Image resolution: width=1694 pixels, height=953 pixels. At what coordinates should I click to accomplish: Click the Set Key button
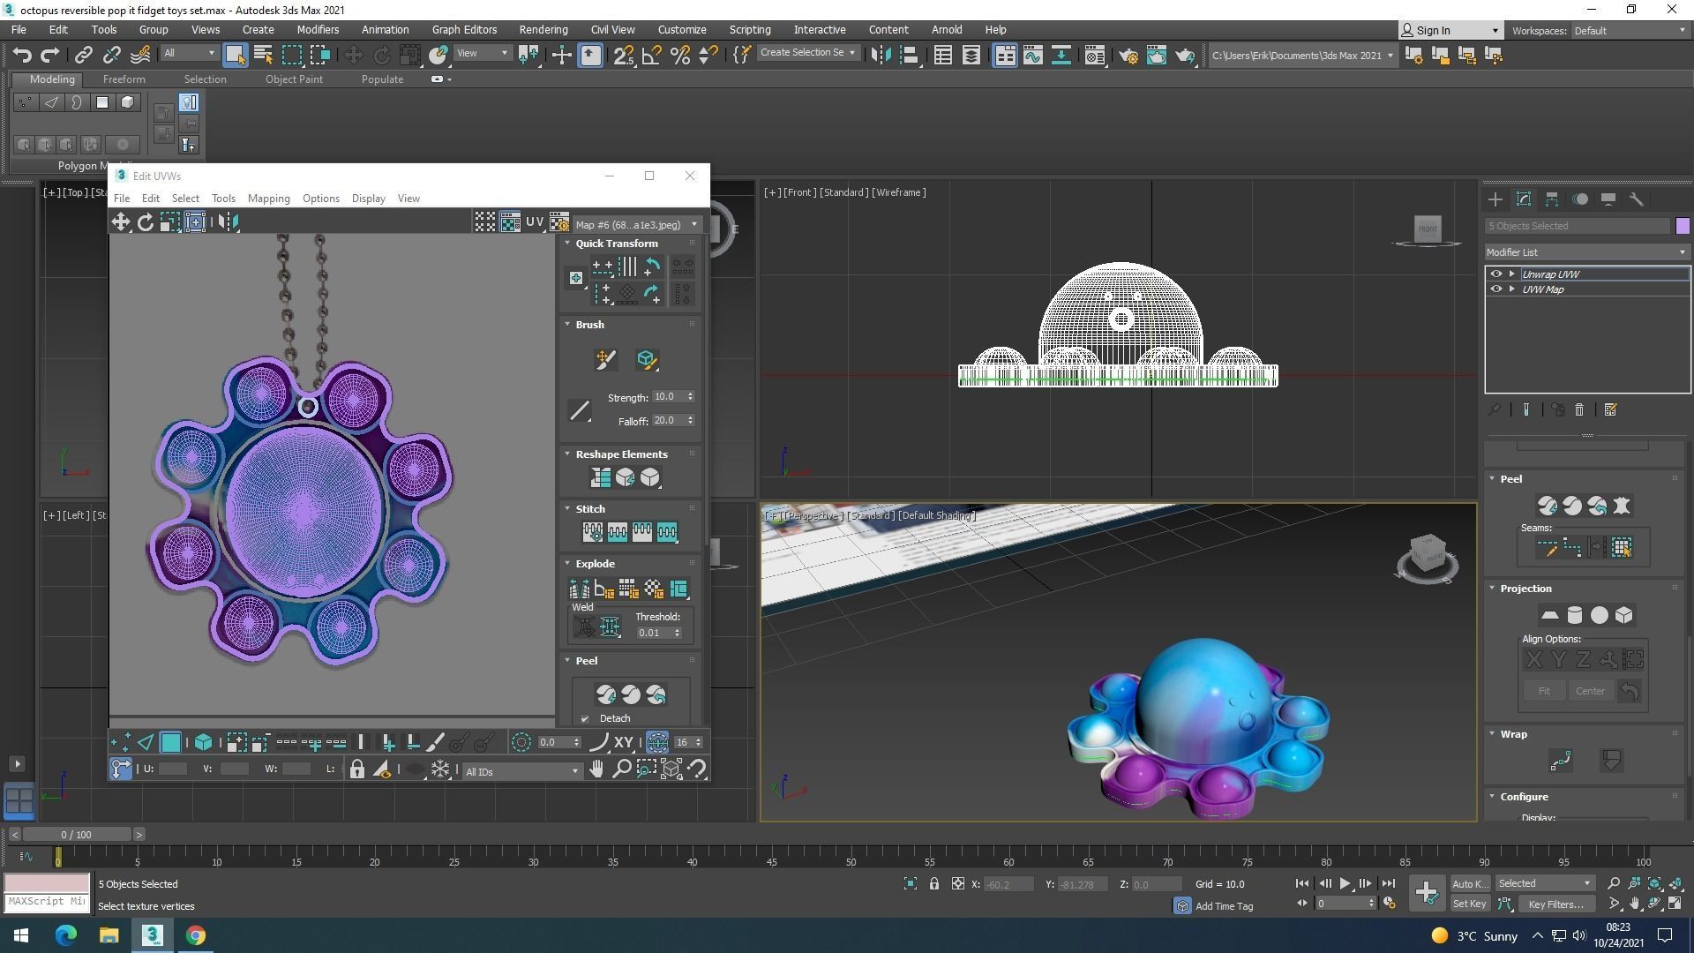pyautogui.click(x=1469, y=904)
